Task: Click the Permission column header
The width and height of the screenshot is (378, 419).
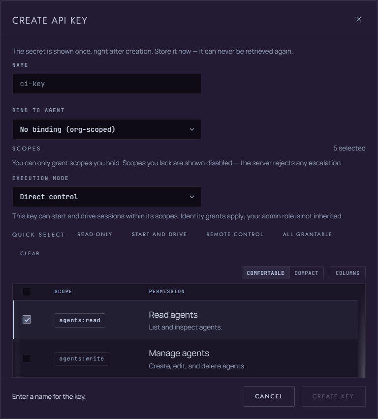Action: point(167,292)
